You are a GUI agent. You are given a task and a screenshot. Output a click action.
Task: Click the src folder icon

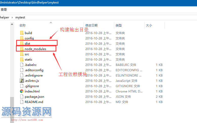point(21,54)
